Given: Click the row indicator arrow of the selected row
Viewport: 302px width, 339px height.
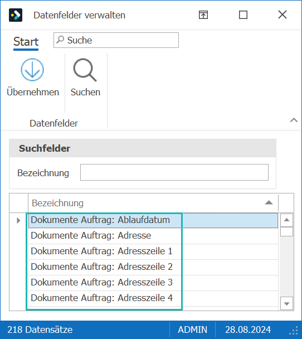Looking at the screenshot, I should point(18,221).
